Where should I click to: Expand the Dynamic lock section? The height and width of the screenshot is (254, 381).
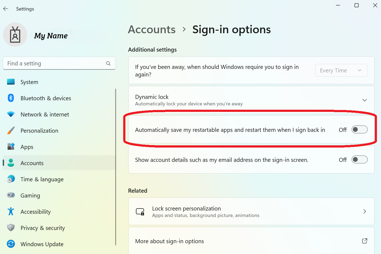tap(365, 100)
